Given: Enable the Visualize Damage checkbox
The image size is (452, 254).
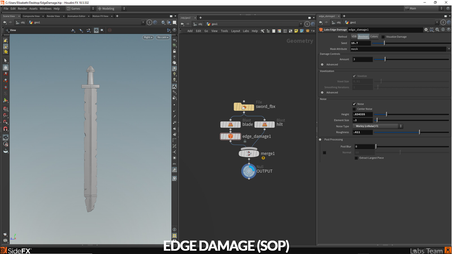Looking at the screenshot, I should click(x=383, y=36).
